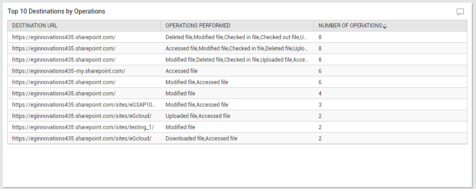This screenshot has width=476, height=189.
Task: Open the comment icon in the top corner
Action: pyautogui.click(x=460, y=12)
